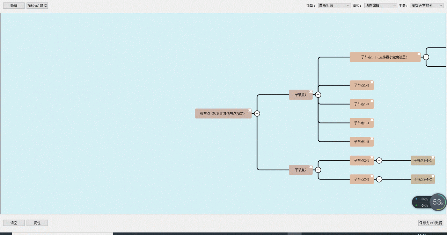Delete 子节点1 via its X icon
This screenshot has height=235, width=447.
[x=311, y=92]
